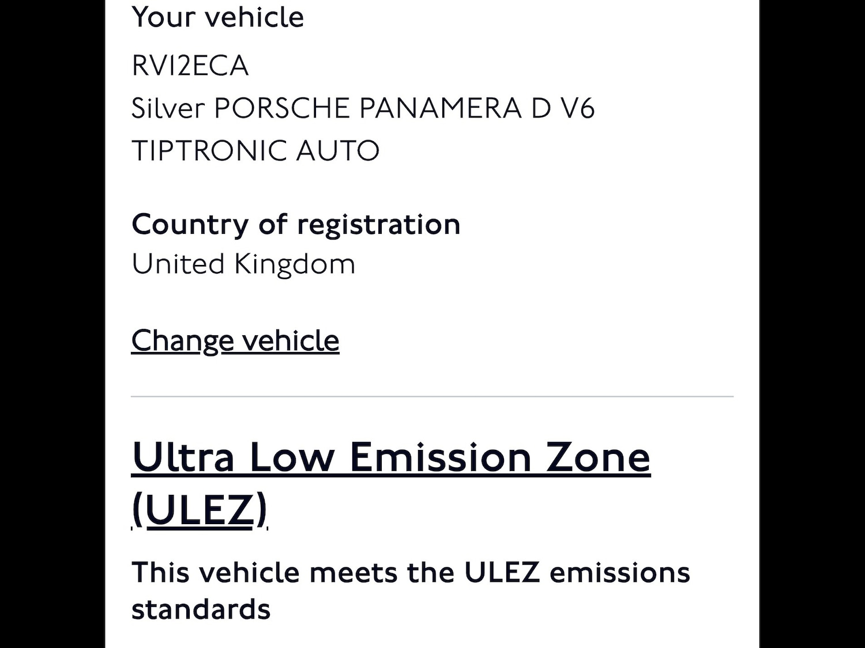Select the RV12ECA registration number text

pyautogui.click(x=190, y=65)
